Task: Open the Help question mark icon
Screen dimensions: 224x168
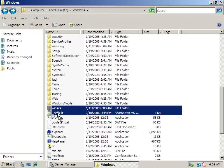Action: pyautogui.click(x=219, y=25)
